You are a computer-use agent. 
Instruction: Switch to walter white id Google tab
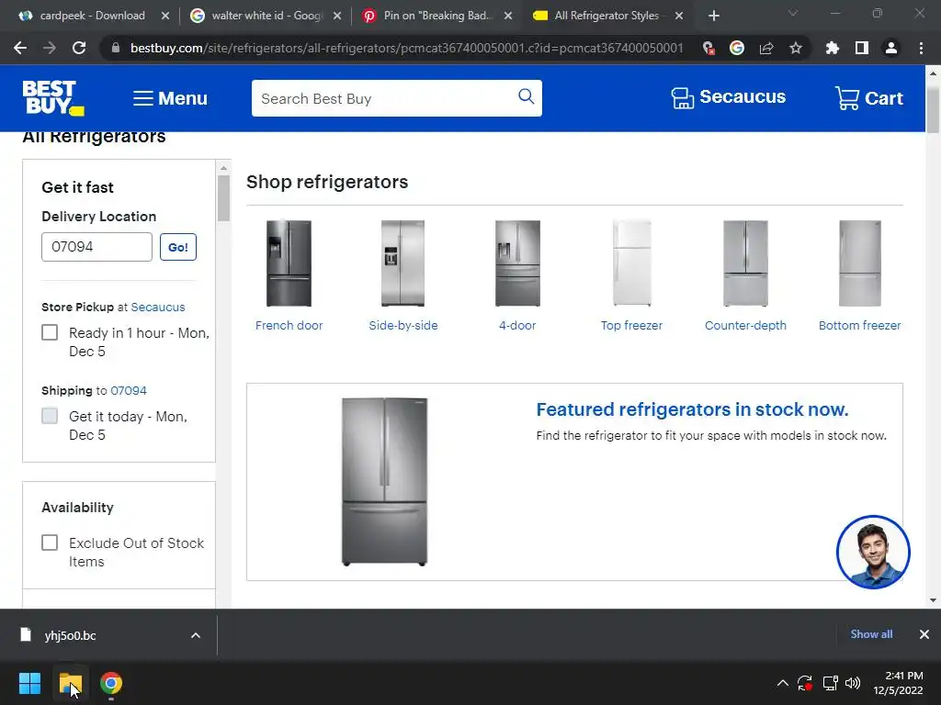coord(258,16)
